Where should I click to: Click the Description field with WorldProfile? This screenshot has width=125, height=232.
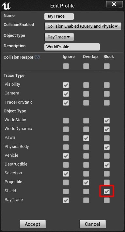tap(72, 47)
